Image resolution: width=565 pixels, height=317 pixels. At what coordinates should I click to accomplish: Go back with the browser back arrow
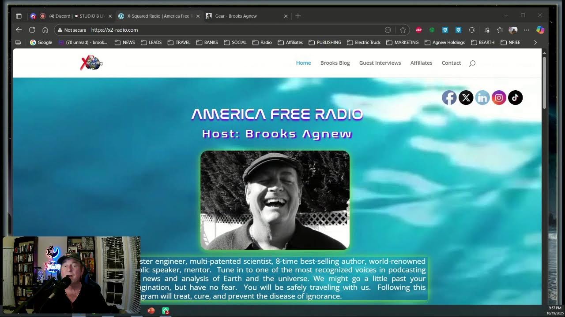point(19,30)
